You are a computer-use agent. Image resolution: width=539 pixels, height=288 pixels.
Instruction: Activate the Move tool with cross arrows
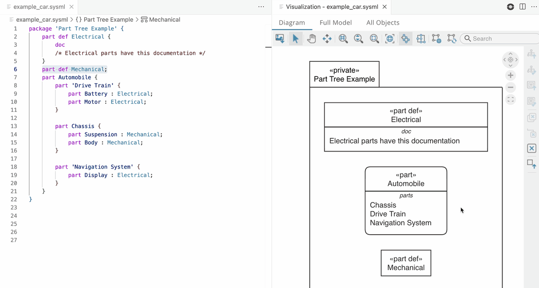327,38
